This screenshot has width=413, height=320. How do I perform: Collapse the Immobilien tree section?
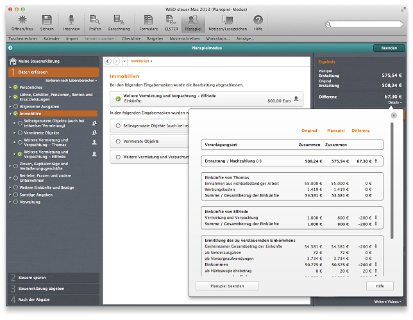click(x=10, y=113)
